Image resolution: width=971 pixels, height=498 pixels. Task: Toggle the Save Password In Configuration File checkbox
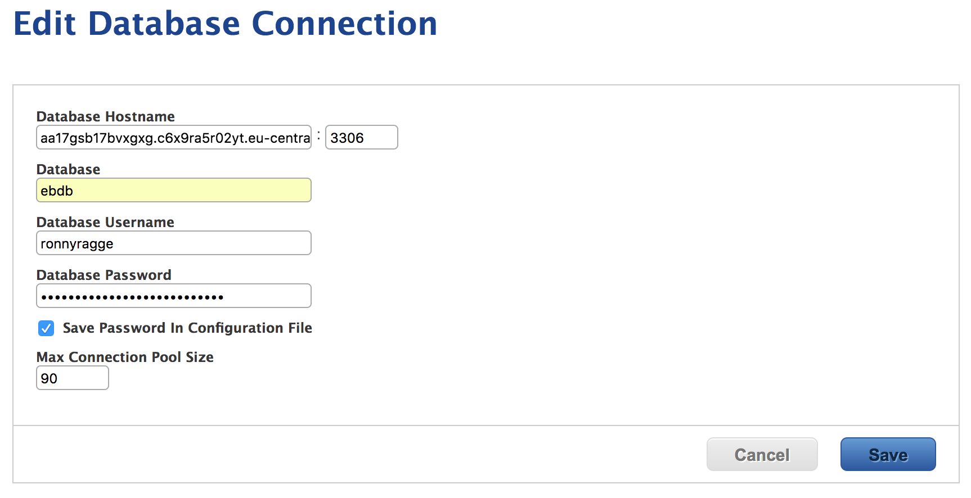coord(46,328)
